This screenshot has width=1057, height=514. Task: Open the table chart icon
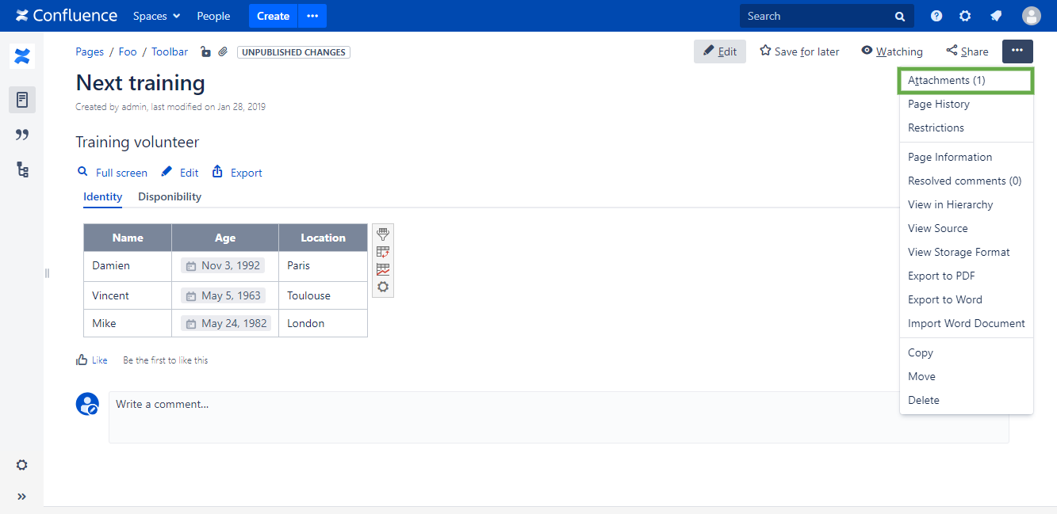point(383,269)
